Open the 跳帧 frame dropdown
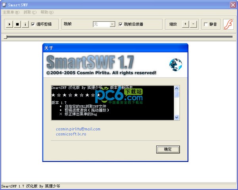 pos(112,24)
